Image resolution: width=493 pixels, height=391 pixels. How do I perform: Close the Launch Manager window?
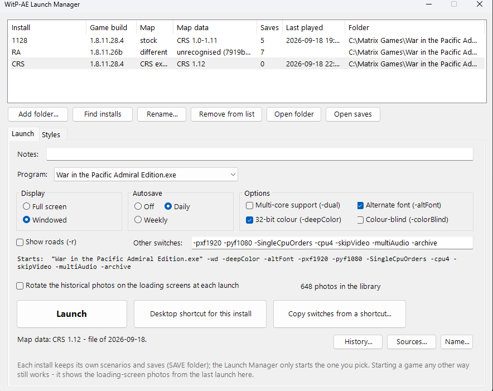tap(480, 4)
